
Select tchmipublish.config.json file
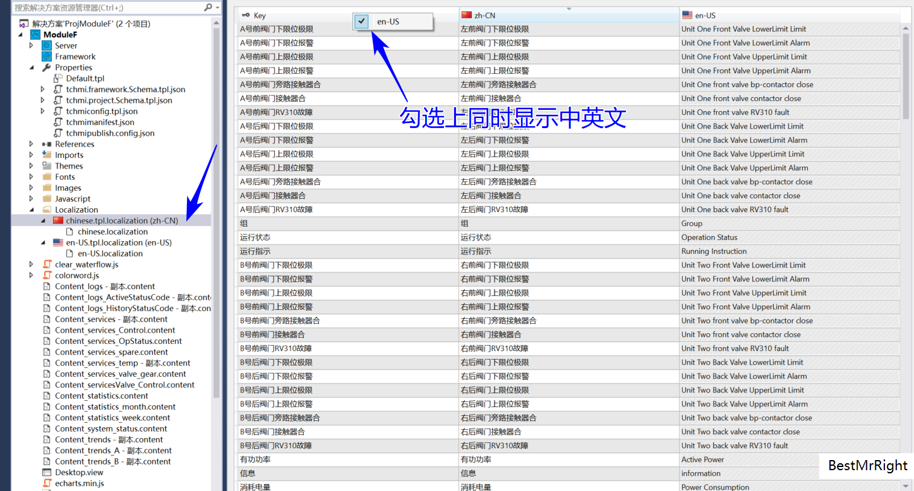[110, 133]
